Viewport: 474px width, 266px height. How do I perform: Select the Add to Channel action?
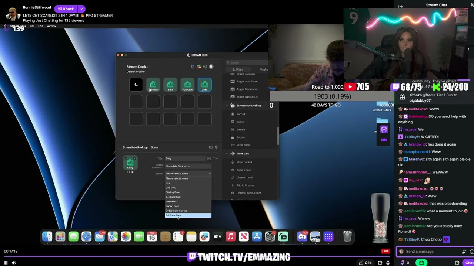pos(245,185)
